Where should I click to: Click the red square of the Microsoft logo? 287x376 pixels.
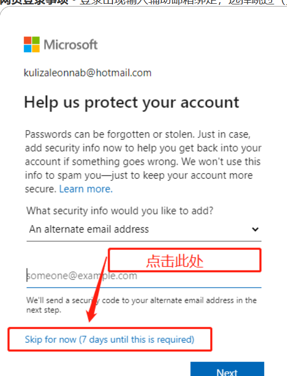click(28, 40)
